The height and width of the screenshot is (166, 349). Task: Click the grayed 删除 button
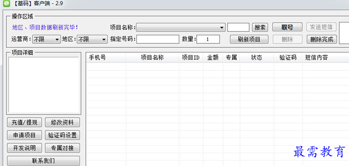coord(287,39)
